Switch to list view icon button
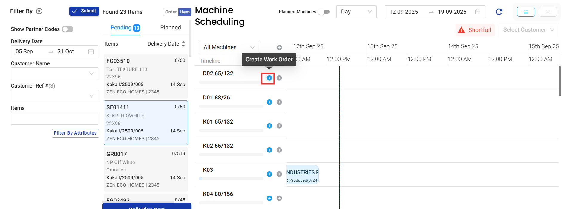The height and width of the screenshot is (209, 570). (525, 12)
